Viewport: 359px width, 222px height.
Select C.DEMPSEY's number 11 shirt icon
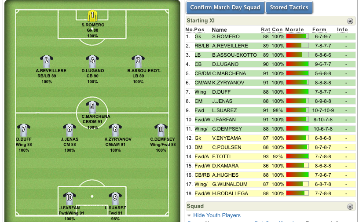point(161,130)
